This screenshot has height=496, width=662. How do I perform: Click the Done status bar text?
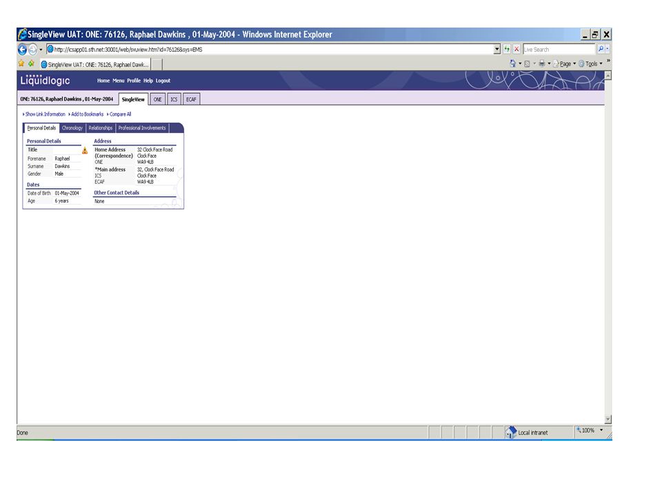22,433
